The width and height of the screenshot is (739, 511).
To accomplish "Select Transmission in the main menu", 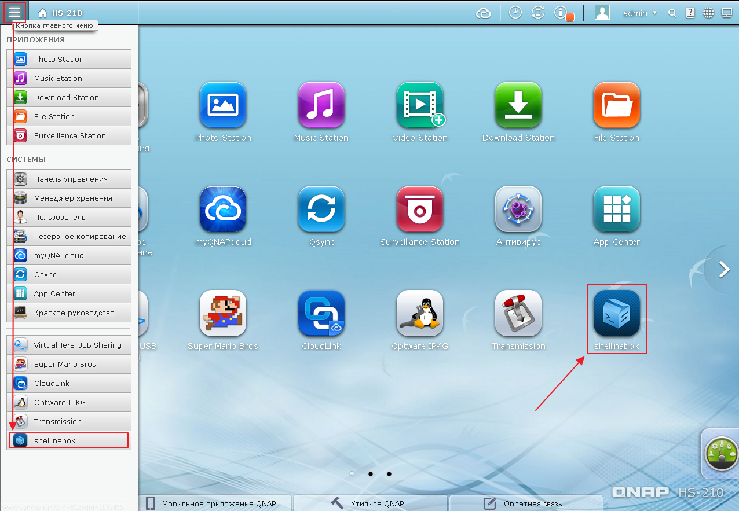I will pyautogui.click(x=69, y=421).
